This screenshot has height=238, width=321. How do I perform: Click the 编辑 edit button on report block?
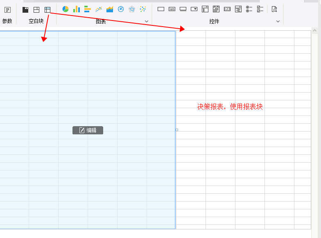88,130
